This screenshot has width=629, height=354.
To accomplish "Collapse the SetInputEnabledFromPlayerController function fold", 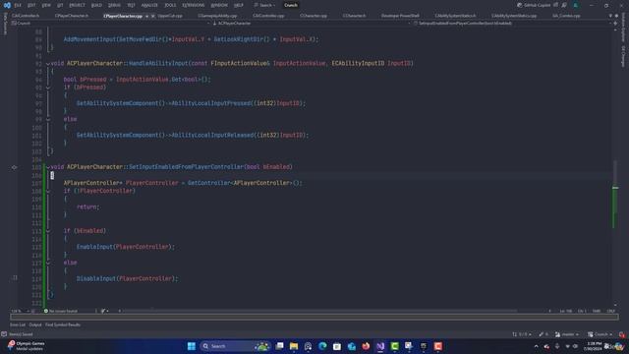I will (x=48, y=167).
